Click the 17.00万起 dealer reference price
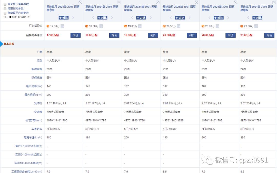277x173 pixels. (53, 35)
